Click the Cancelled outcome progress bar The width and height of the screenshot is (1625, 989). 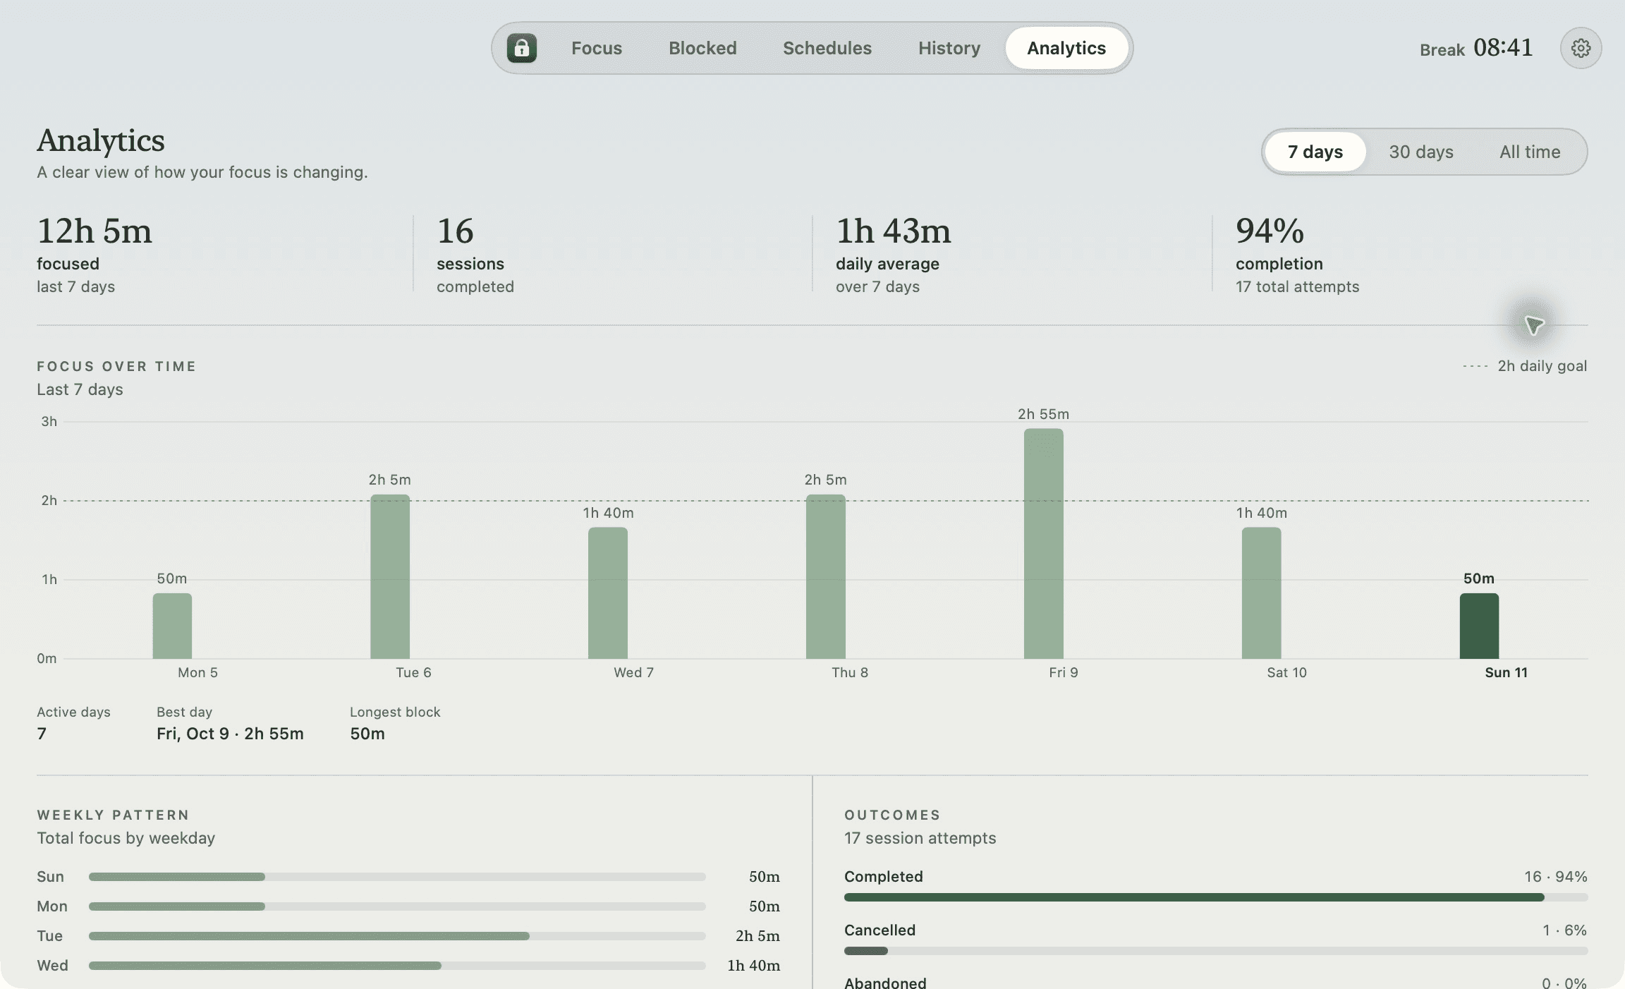point(1216,951)
